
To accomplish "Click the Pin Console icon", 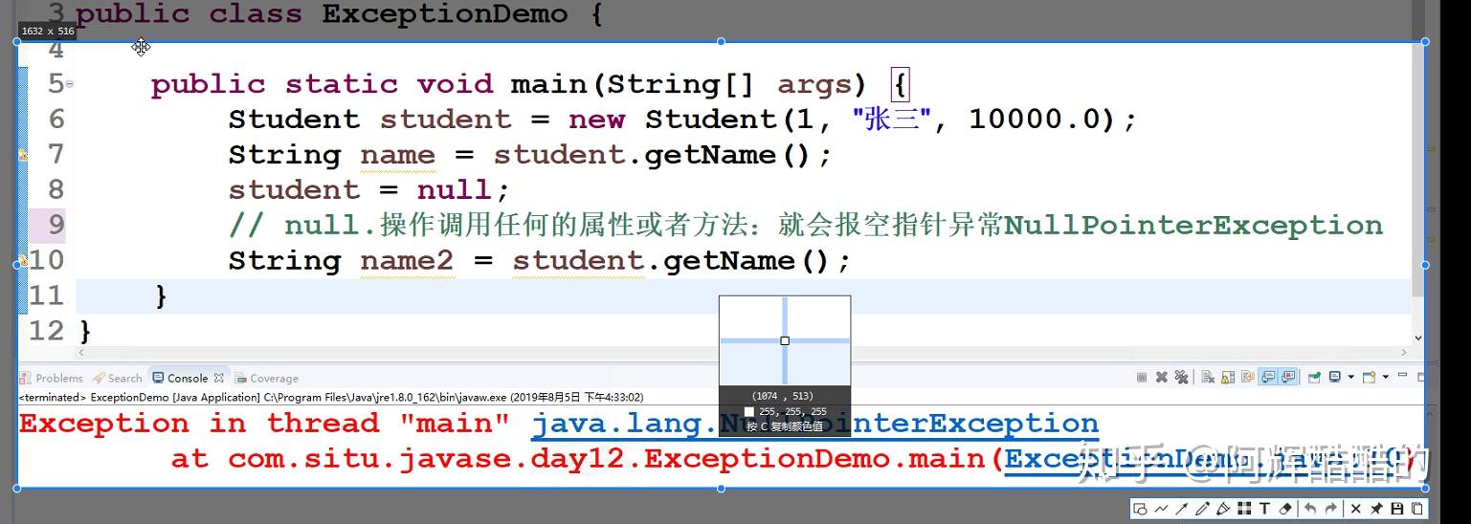I will click(1314, 378).
